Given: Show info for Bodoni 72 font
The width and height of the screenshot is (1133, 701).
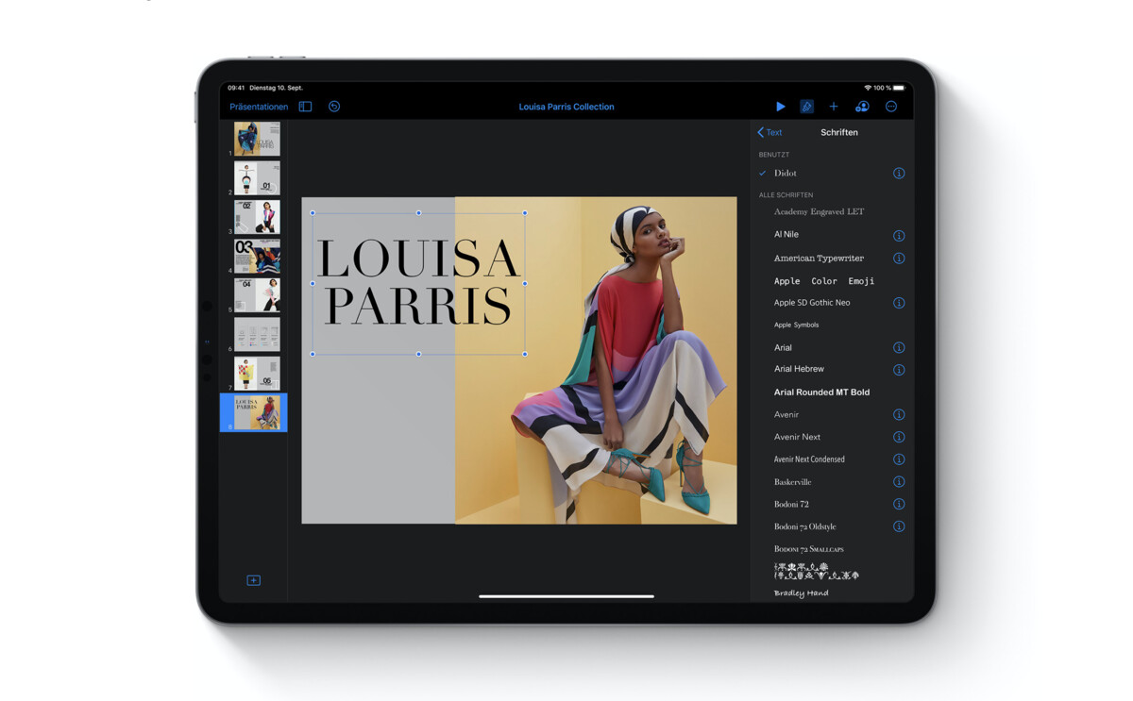Looking at the screenshot, I should pos(899,505).
